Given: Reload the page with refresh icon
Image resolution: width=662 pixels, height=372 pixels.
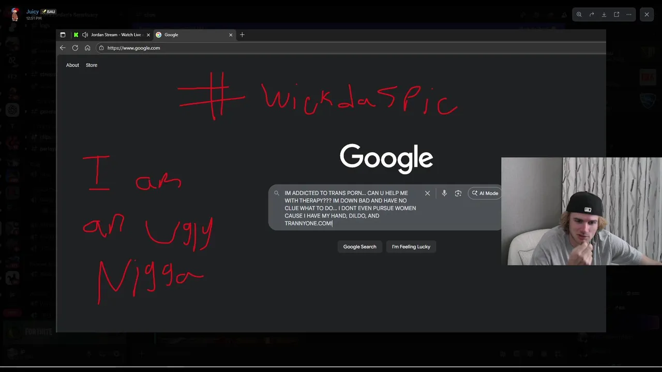Looking at the screenshot, I should 75,48.
